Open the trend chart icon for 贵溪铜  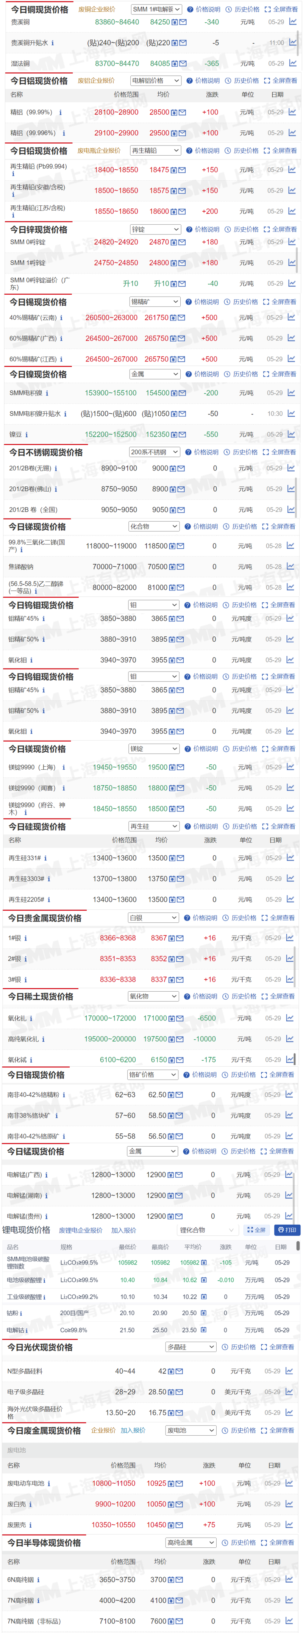[292, 22]
